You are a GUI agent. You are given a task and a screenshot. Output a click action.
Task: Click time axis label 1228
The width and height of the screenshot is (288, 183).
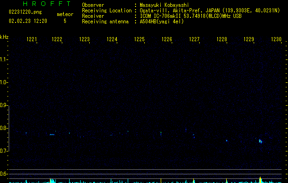coord(222,39)
